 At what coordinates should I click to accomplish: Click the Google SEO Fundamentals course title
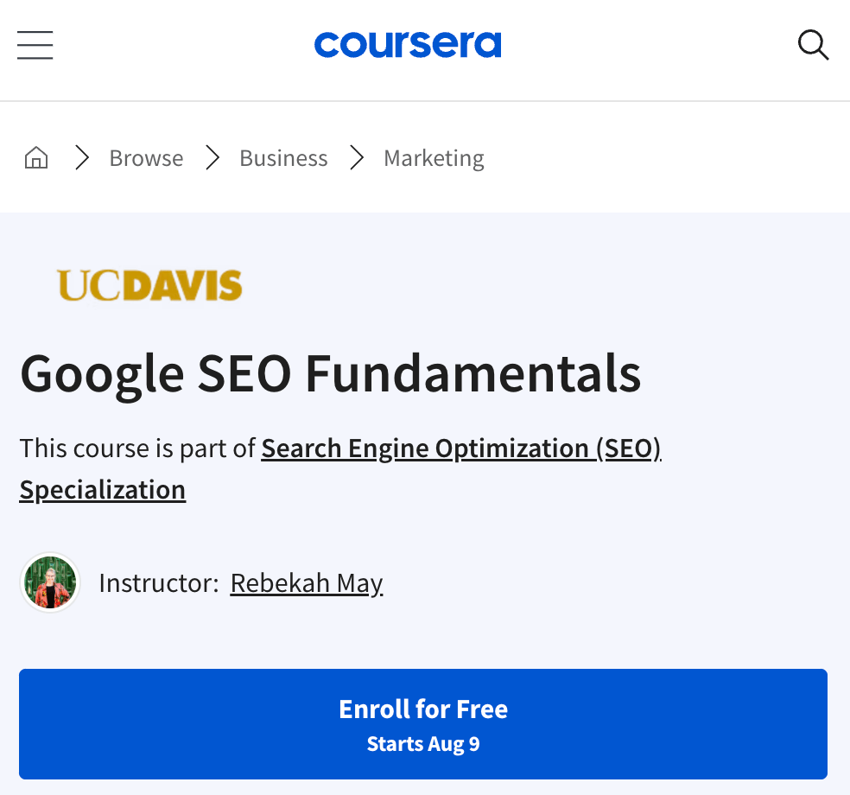pos(331,373)
